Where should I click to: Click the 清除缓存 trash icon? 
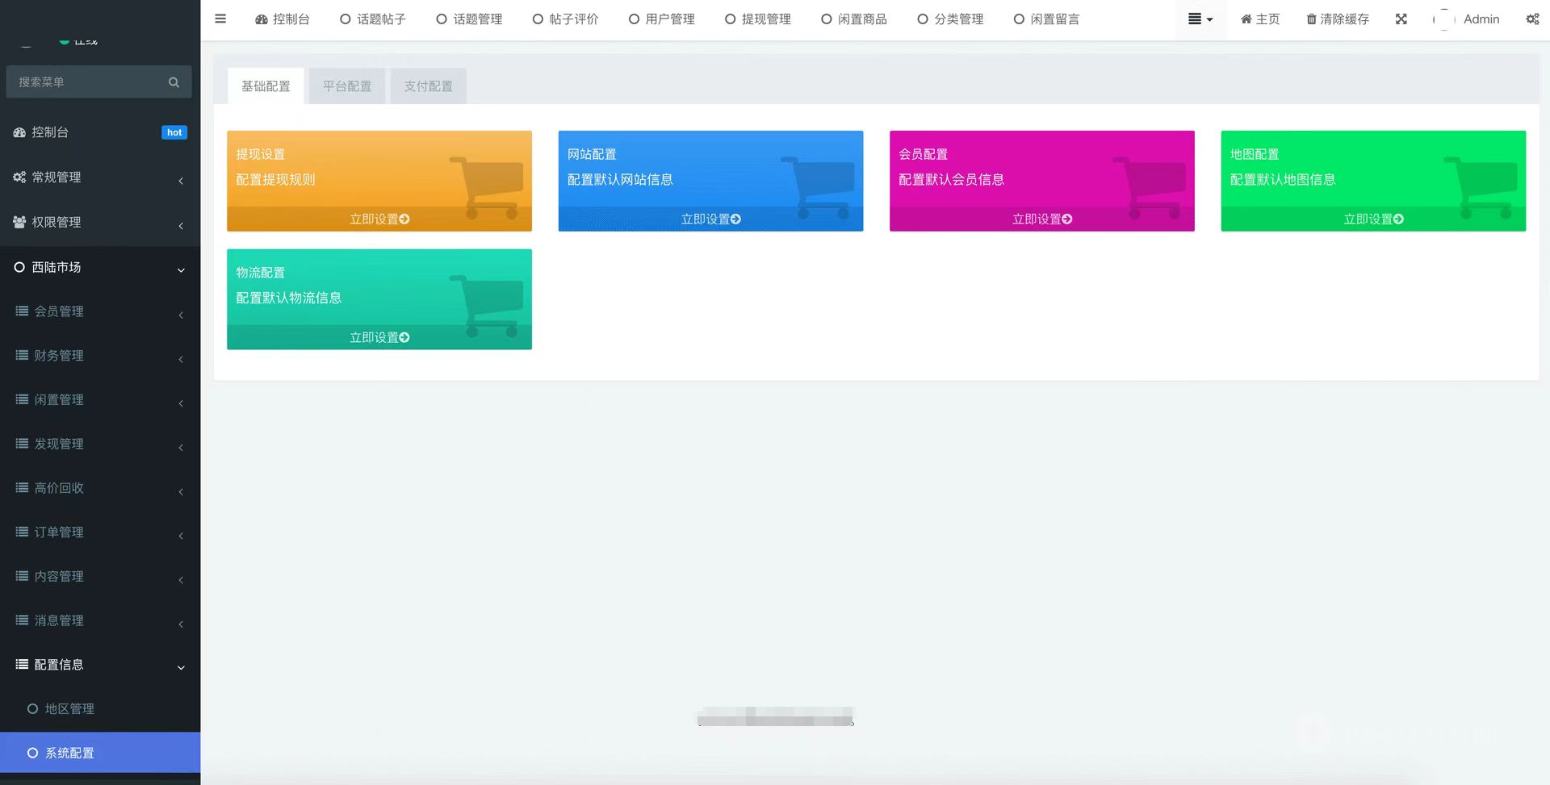pos(1312,19)
